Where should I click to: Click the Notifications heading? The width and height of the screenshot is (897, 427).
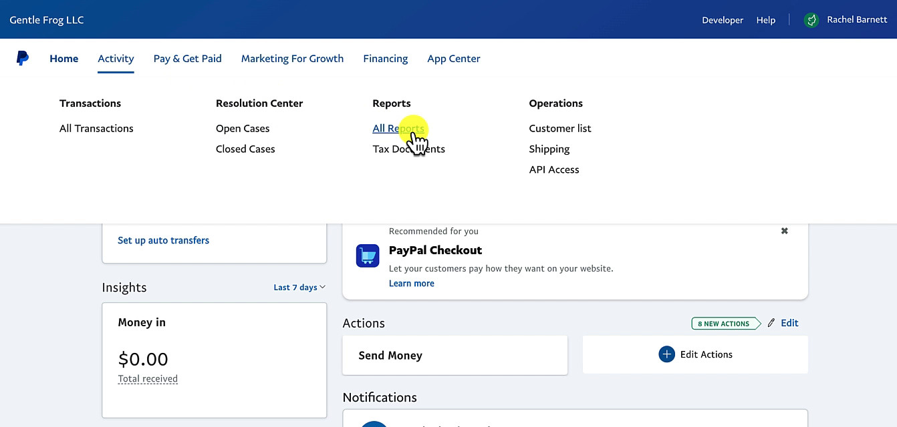point(380,397)
